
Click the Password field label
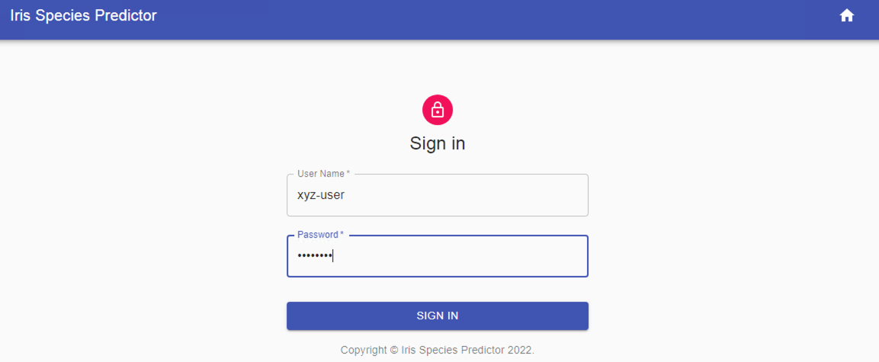(x=317, y=235)
